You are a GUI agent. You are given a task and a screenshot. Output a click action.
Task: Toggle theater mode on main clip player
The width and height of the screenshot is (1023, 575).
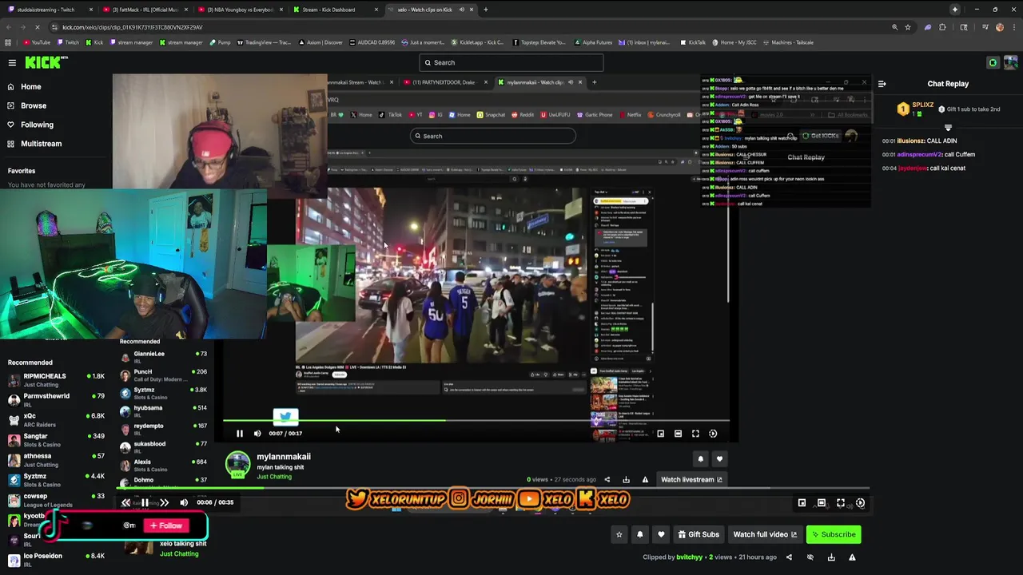tap(821, 503)
